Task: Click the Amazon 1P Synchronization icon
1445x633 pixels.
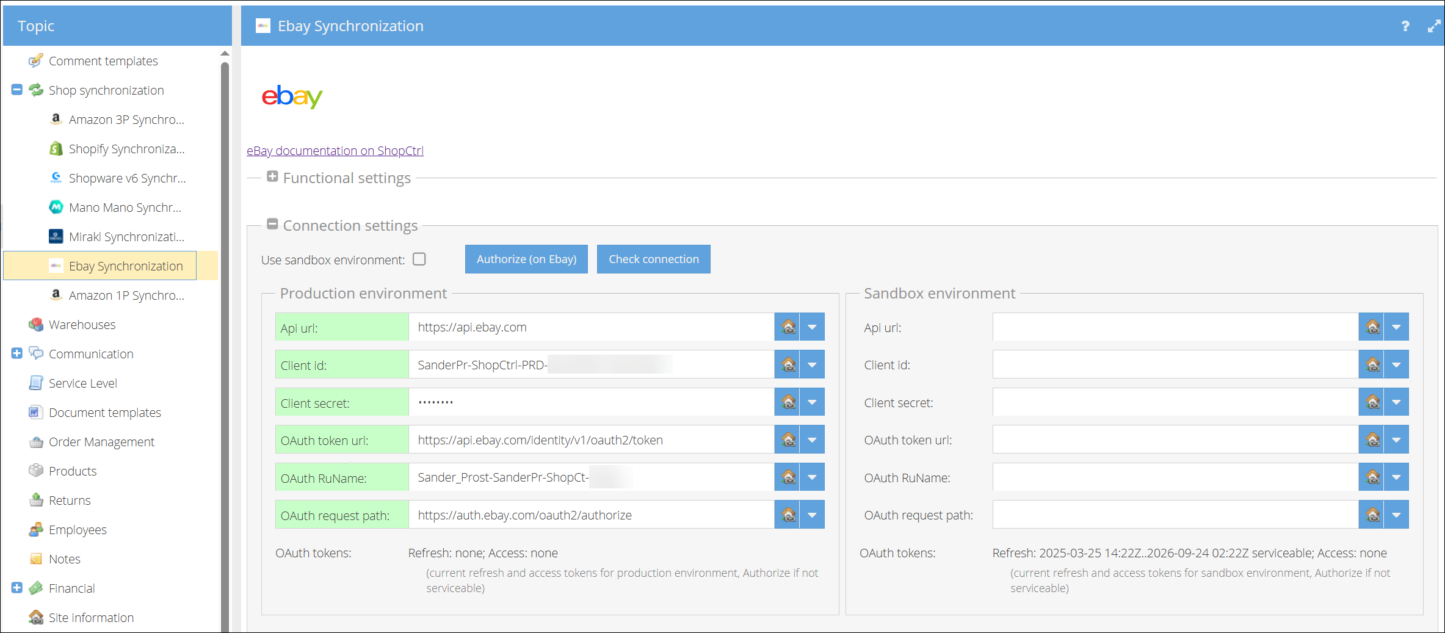Action: coord(56,295)
